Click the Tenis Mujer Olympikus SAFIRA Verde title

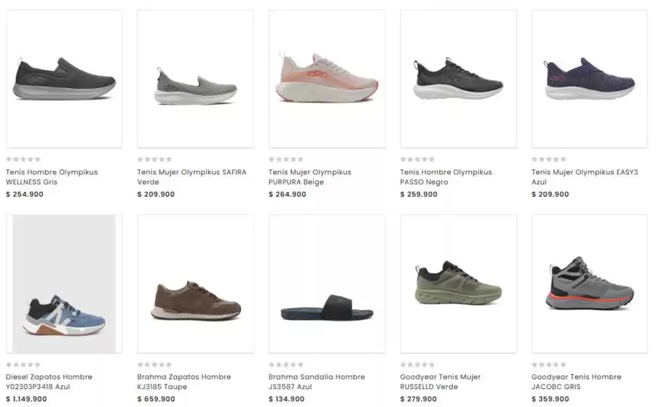point(192,177)
